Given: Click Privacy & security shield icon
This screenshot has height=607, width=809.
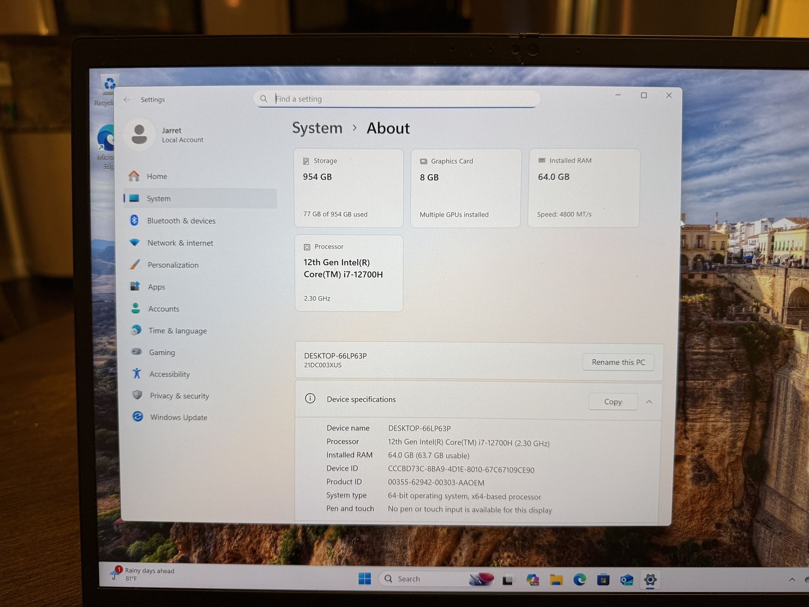Looking at the screenshot, I should [x=137, y=395].
